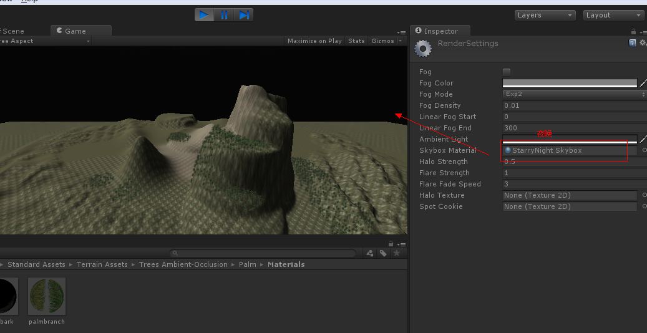
Task: Select the palmbranch material thumbnail
Action: [47, 296]
